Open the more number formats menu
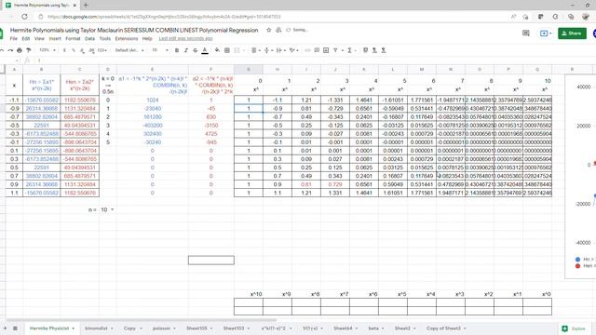 point(102,50)
